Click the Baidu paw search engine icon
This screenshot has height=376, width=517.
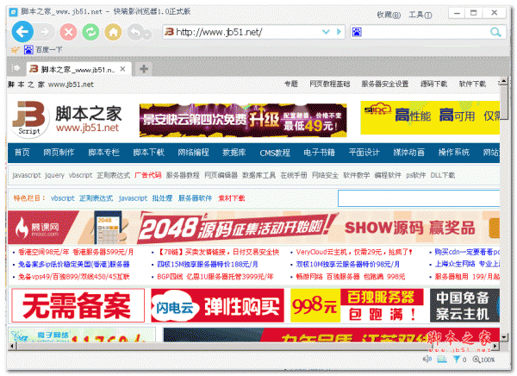[x=357, y=32]
